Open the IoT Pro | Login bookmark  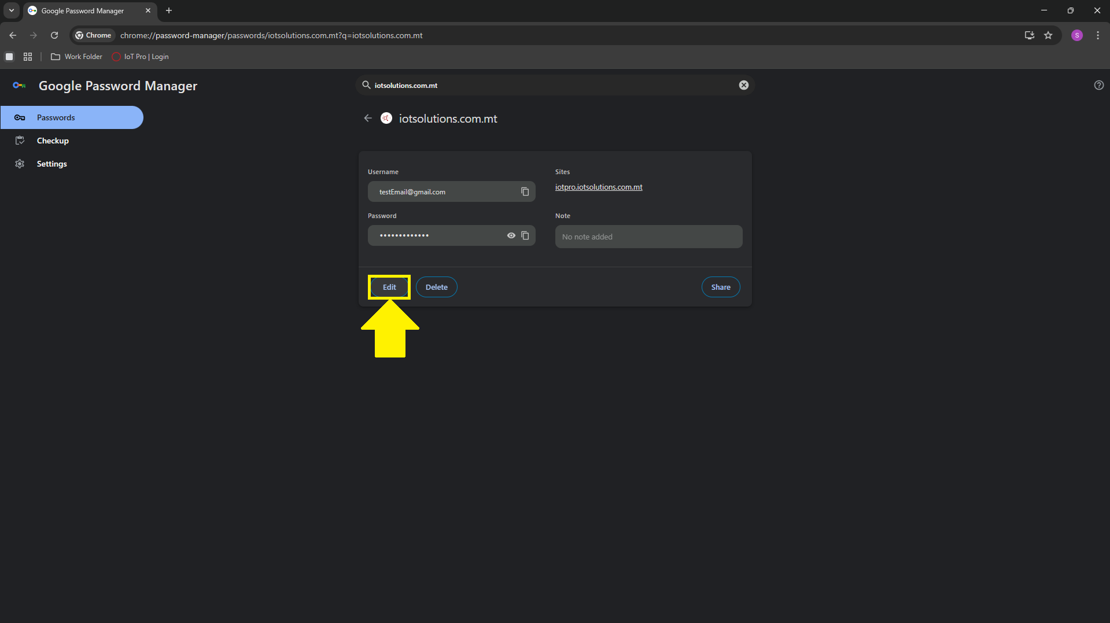coord(140,57)
